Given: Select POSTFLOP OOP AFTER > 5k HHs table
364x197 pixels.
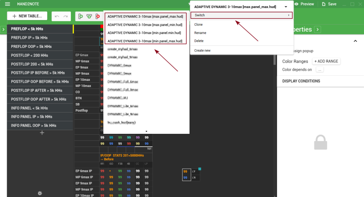Looking at the screenshot, I should click(x=40, y=99).
